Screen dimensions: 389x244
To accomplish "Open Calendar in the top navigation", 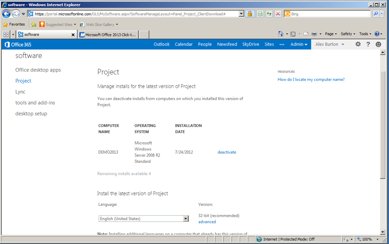I will (x=183, y=44).
